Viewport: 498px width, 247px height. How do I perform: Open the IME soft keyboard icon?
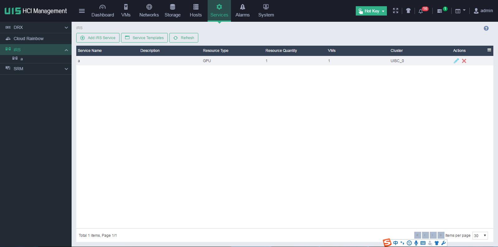click(423, 243)
